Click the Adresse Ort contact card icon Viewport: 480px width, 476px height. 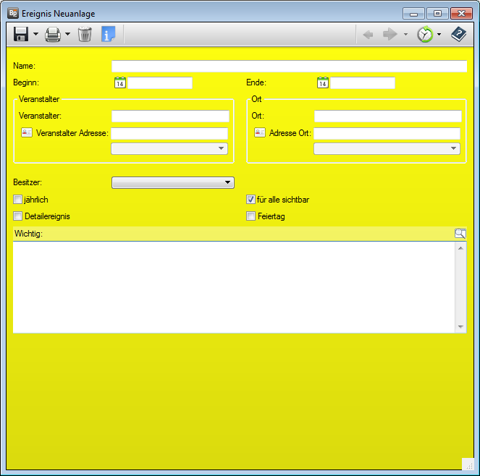point(260,133)
